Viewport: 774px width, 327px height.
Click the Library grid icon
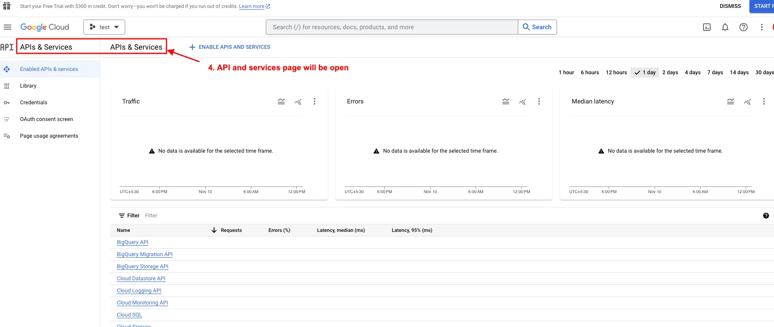click(x=7, y=86)
